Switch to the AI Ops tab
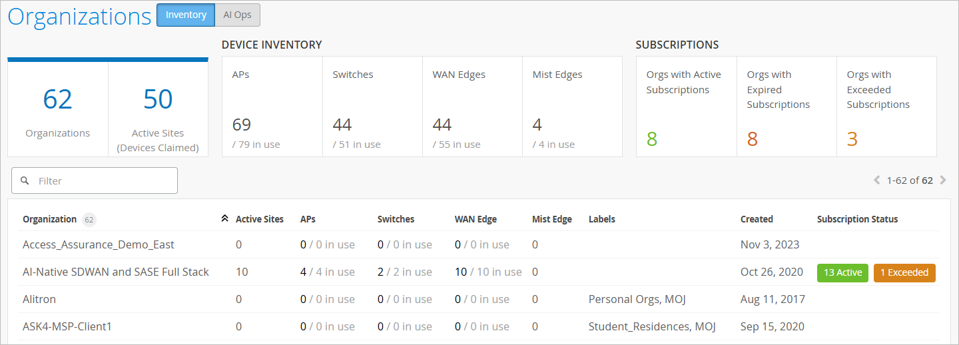 237,15
